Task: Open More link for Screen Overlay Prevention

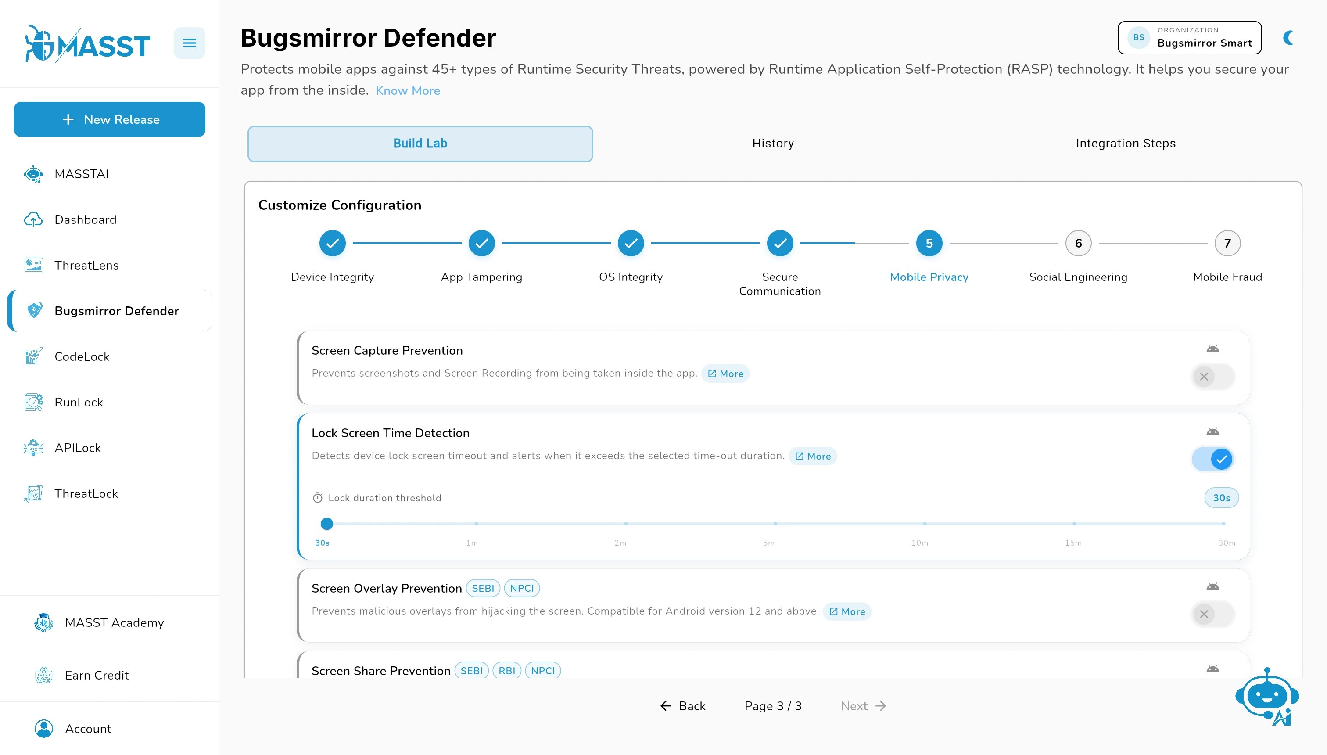Action: click(x=847, y=612)
